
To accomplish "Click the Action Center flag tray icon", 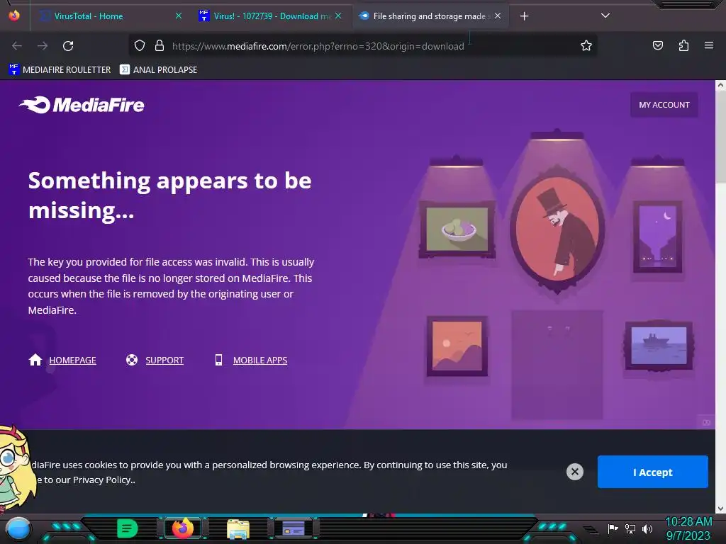I will (x=613, y=528).
